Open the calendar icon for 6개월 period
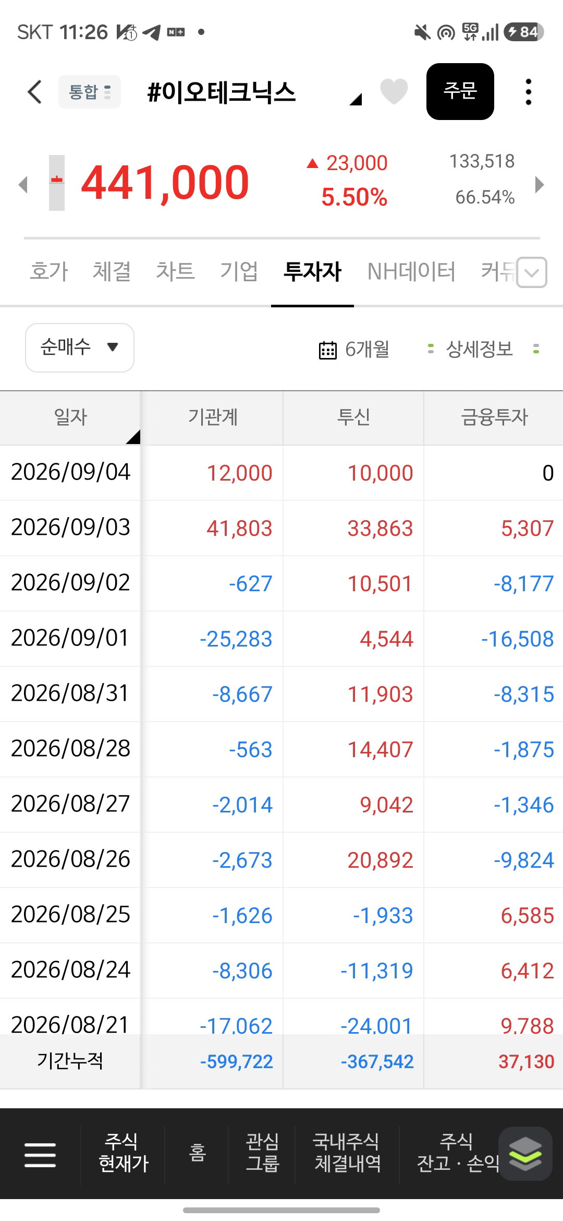This screenshot has height=1221, width=563. pos(327,350)
